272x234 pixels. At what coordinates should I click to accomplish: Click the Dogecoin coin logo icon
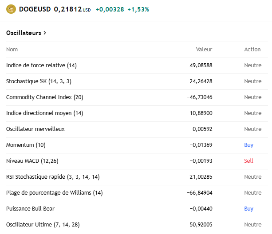pos(11,9)
